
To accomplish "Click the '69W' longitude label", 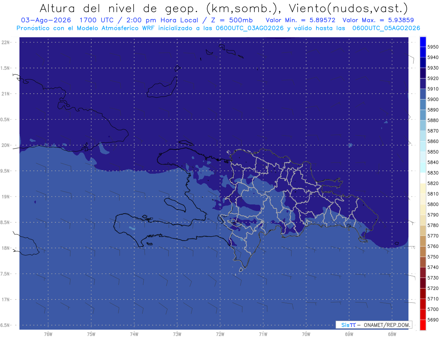I will [x=349, y=334].
